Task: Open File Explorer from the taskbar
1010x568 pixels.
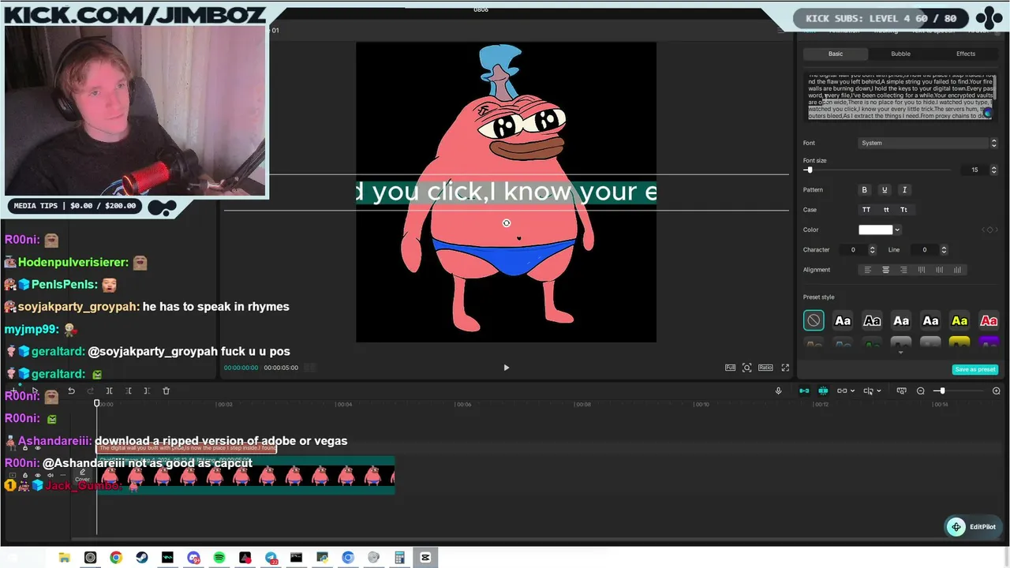Action: [65, 558]
